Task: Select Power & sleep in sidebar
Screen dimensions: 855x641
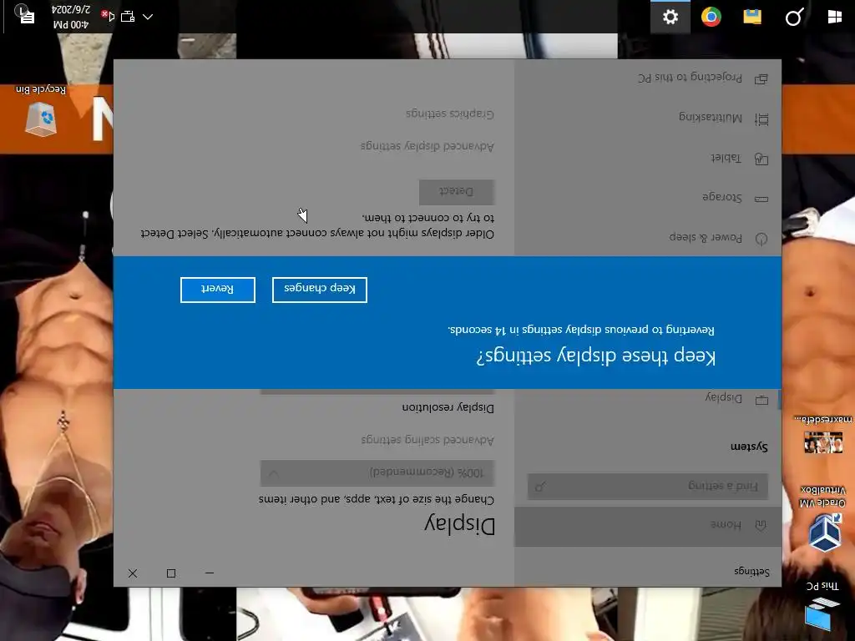Action: tap(648, 238)
